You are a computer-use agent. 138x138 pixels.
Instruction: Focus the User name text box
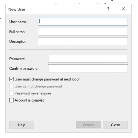83,22
